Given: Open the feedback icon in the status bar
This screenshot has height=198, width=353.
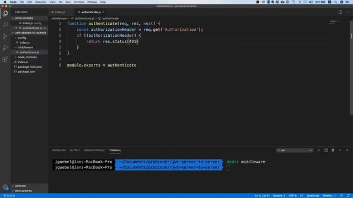Looking at the screenshot, I should coord(341,196).
